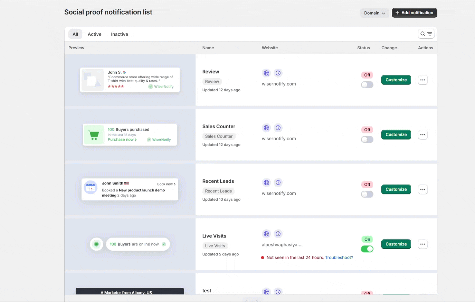The height and width of the screenshot is (302, 475).
Task: Open more actions menu for Recent Leads
Action: pyautogui.click(x=423, y=189)
